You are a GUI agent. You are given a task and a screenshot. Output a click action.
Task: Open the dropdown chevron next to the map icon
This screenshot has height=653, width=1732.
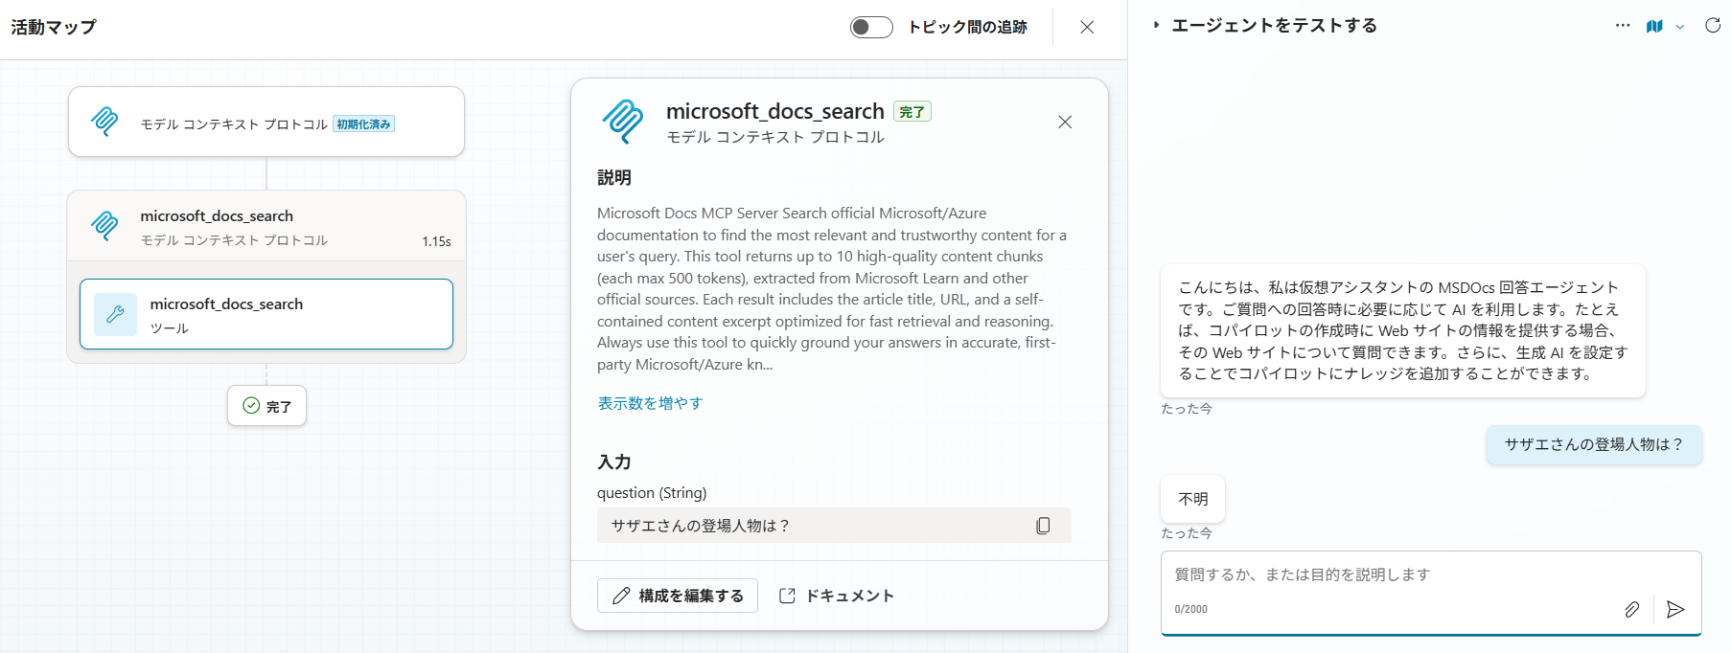[1679, 27]
